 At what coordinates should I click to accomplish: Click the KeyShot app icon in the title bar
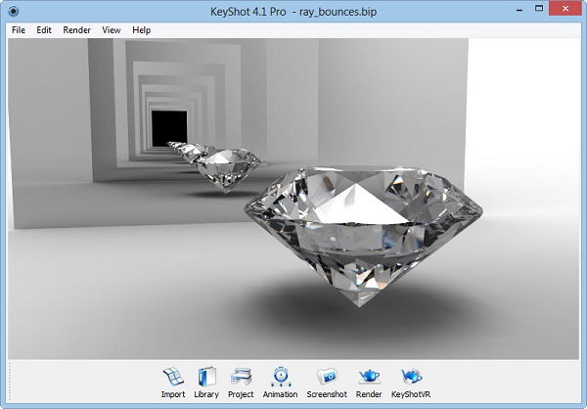click(13, 11)
